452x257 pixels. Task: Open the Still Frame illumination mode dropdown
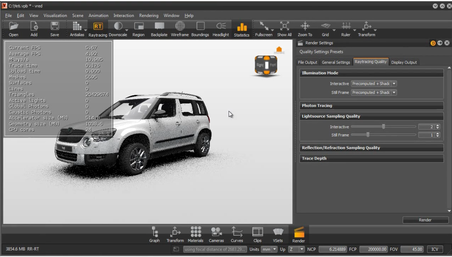click(x=374, y=93)
